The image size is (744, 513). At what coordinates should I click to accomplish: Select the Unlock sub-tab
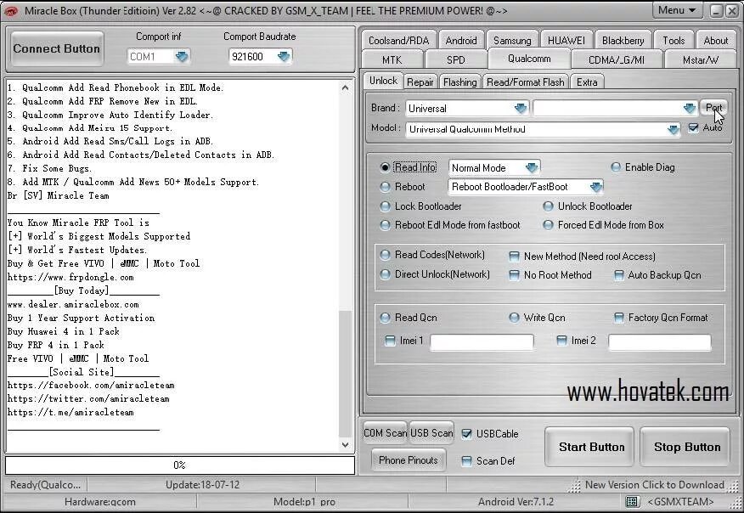[383, 81]
